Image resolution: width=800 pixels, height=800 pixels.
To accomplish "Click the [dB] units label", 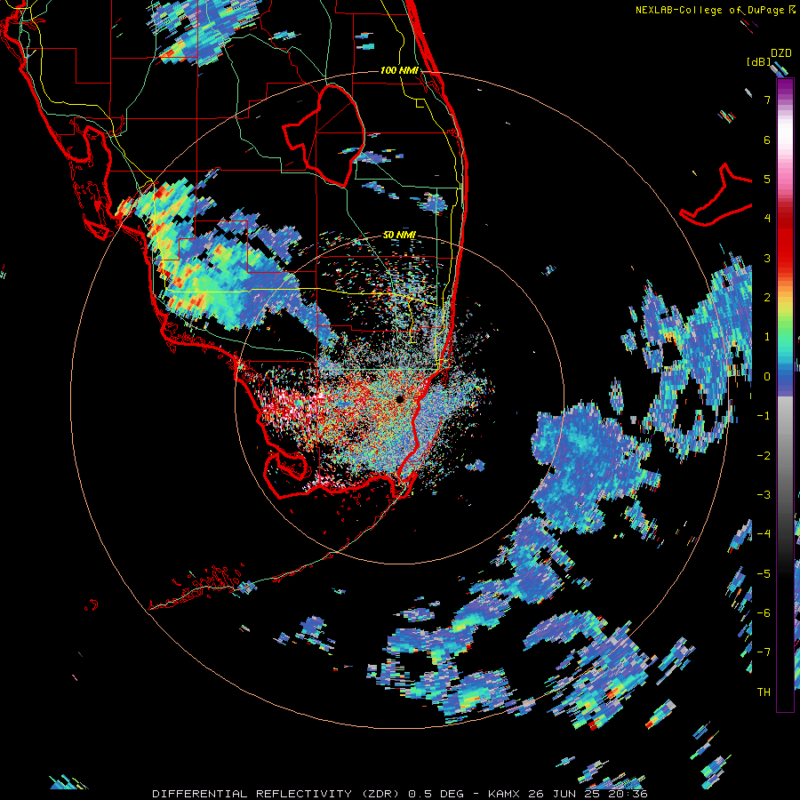I will [759, 61].
